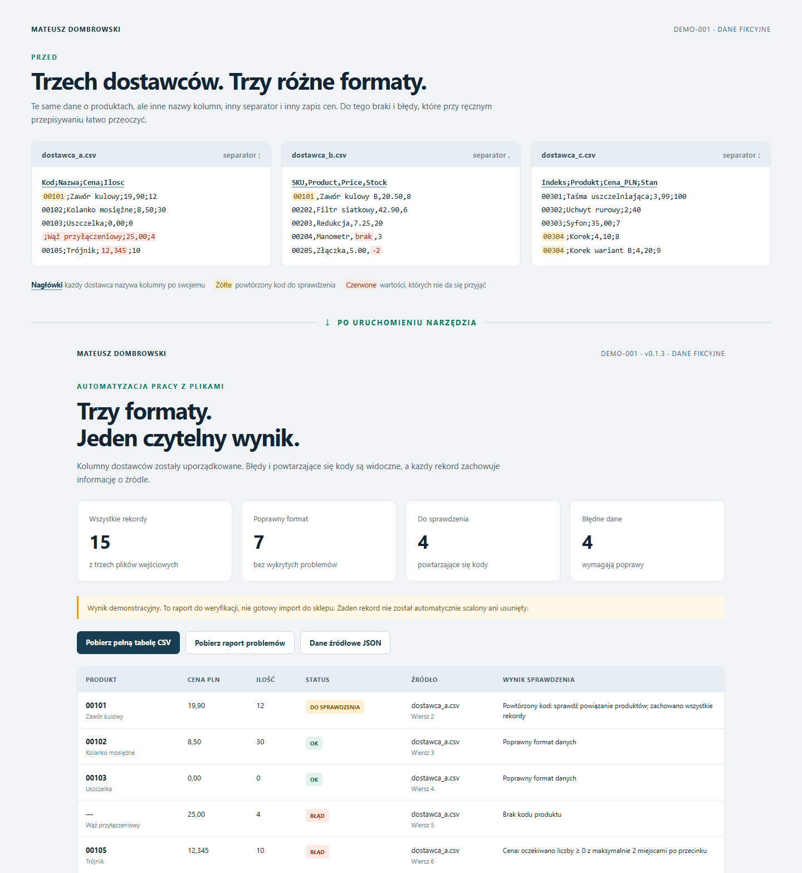Click the 'OK' badge in the Uszczelka row

point(314,779)
